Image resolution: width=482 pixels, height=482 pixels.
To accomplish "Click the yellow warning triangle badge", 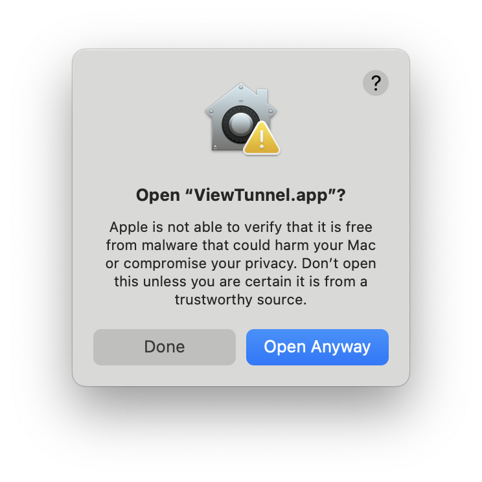I will 262,139.
